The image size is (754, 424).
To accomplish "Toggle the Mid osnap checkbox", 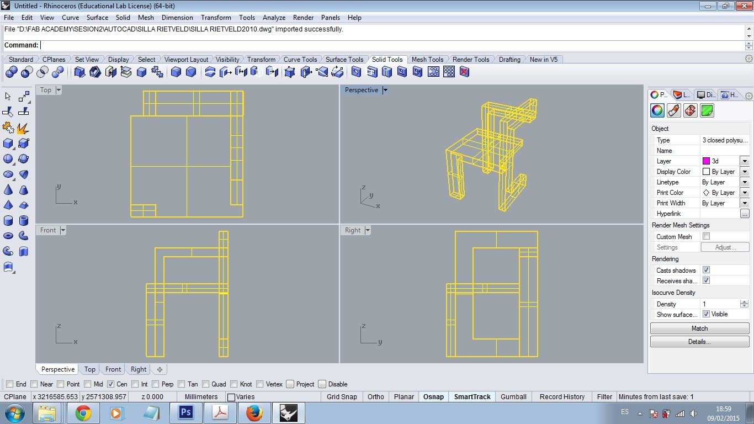I will pyautogui.click(x=87, y=384).
